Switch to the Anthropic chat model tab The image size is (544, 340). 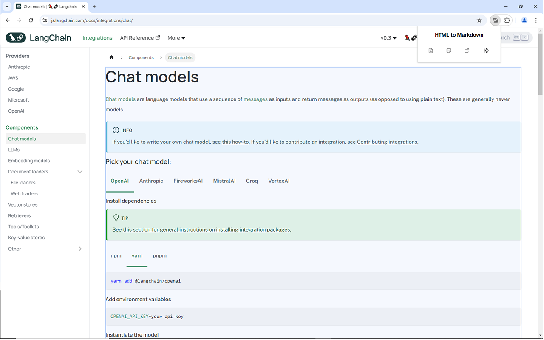pos(151,181)
